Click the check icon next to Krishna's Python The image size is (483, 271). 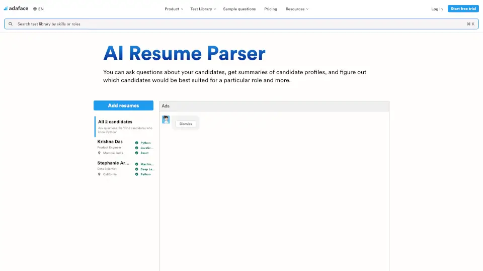pyautogui.click(x=136, y=143)
